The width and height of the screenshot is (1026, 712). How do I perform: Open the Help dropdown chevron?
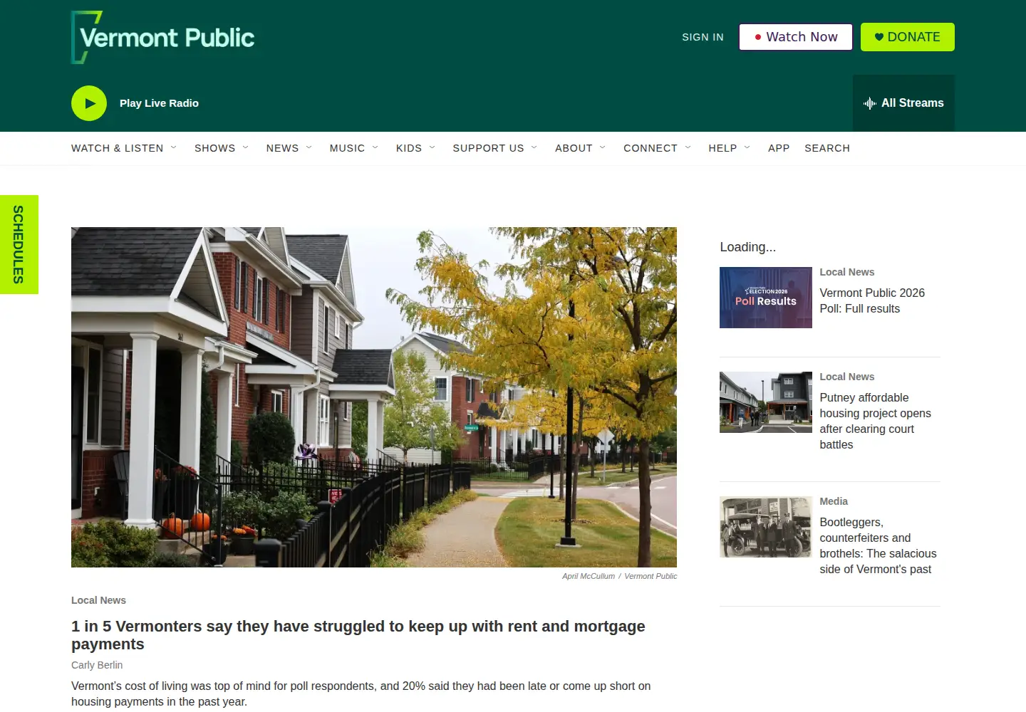747,147
